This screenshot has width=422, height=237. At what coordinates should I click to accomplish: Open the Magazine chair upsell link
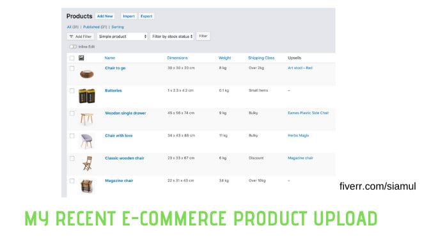tap(301, 158)
